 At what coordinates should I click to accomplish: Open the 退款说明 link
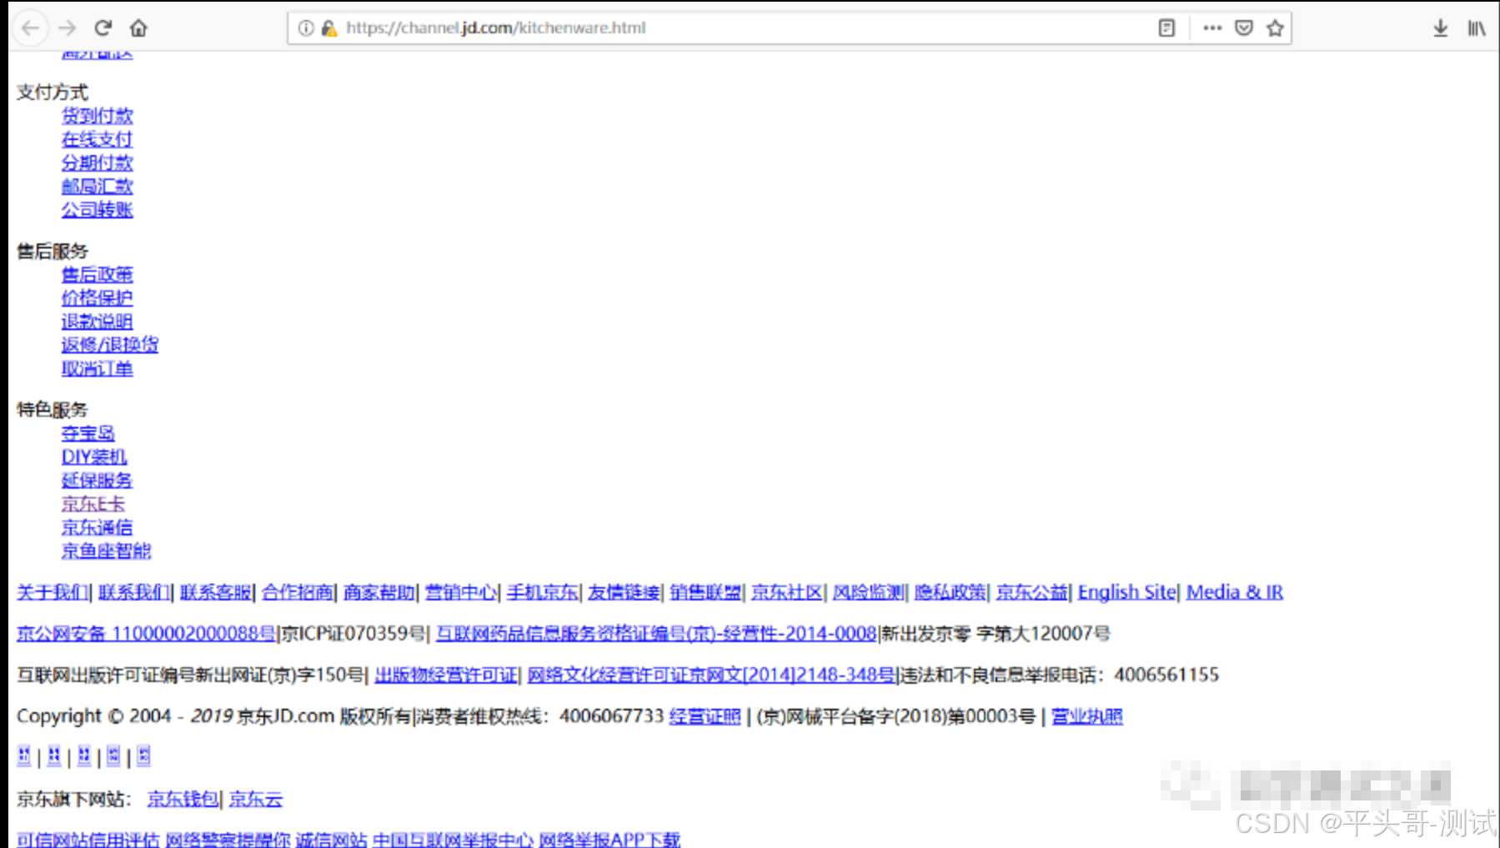tap(97, 321)
